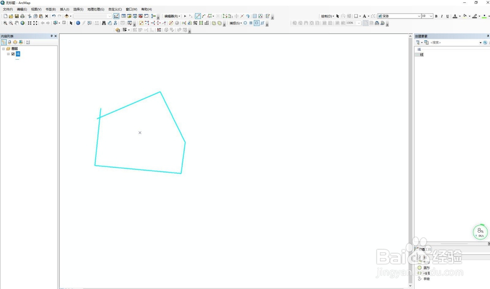Select the Find tool icon
490x289 pixels.
[104, 22]
